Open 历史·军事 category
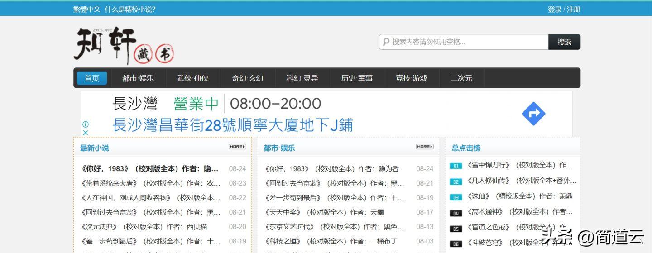The image size is (652, 253). point(357,78)
